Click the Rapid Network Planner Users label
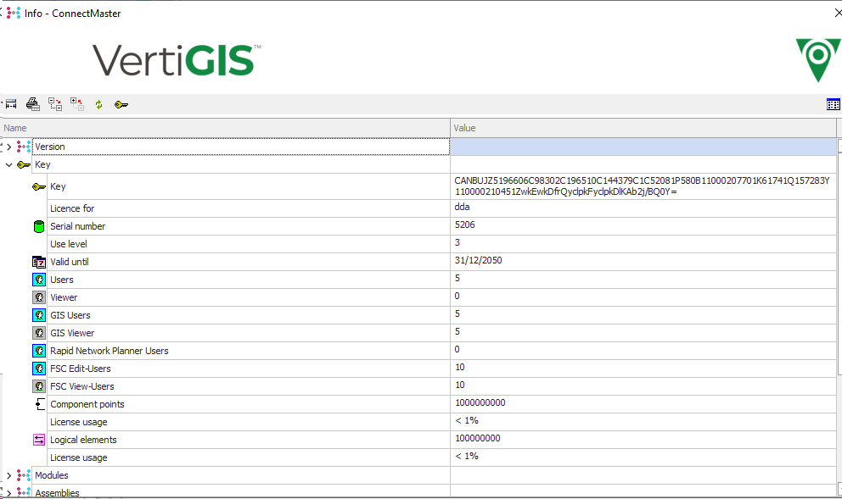Viewport: 842px width, 499px height. click(x=109, y=351)
